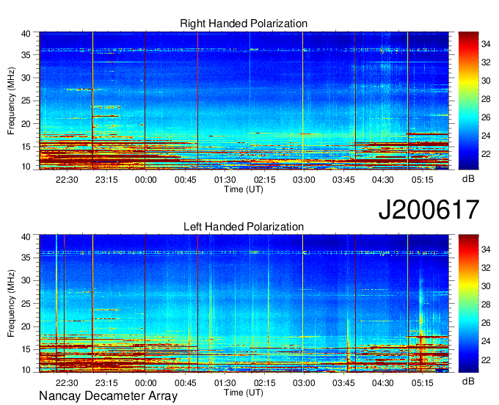Screen dimensions: 499x405
Task: Click the 23:15 tick under Right Handed plot
Action: tap(106, 180)
